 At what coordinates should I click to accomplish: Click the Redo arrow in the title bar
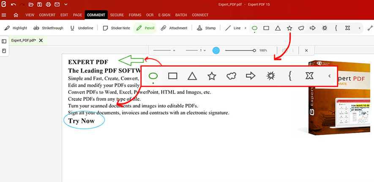coord(22,4)
